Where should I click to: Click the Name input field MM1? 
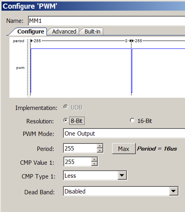106,21
